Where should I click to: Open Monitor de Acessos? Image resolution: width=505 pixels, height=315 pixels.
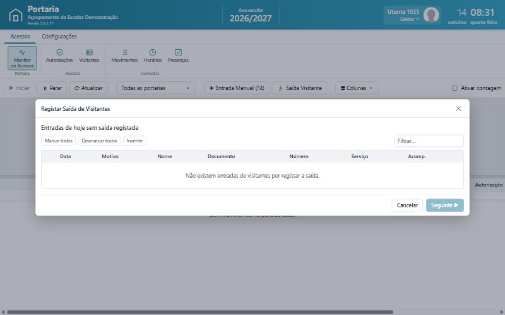22,58
